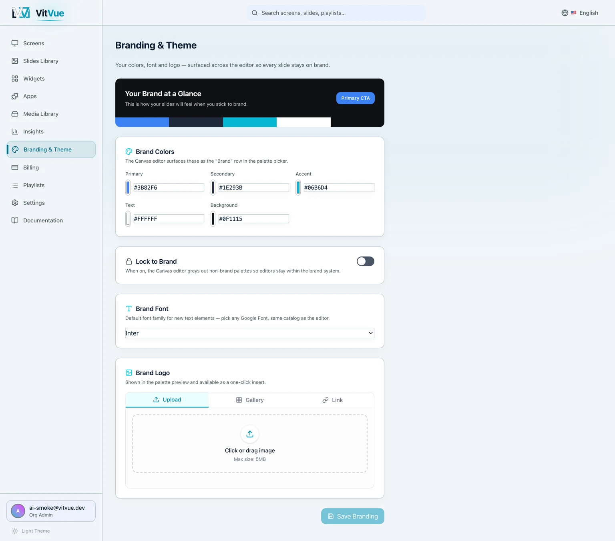Screen dimensions: 615x541
Task: Click the cyan stripe in brand preview
Action: click(250, 122)
